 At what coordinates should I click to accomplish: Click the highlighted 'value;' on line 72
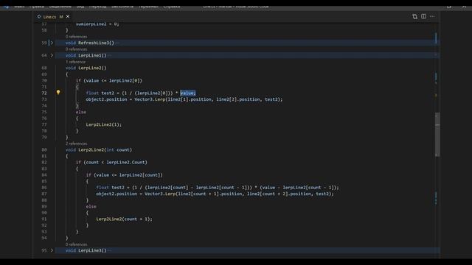[x=188, y=93]
